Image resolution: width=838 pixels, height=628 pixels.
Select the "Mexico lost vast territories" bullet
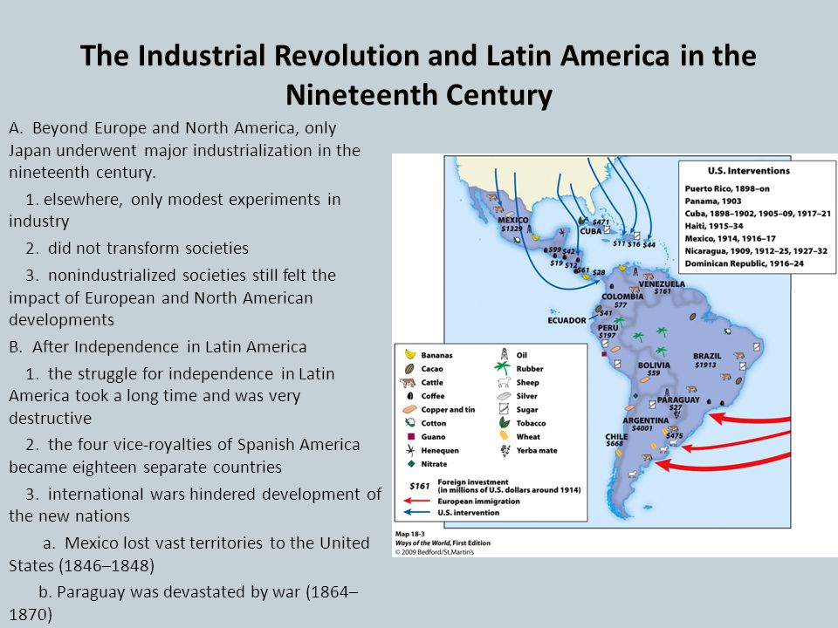(x=189, y=554)
